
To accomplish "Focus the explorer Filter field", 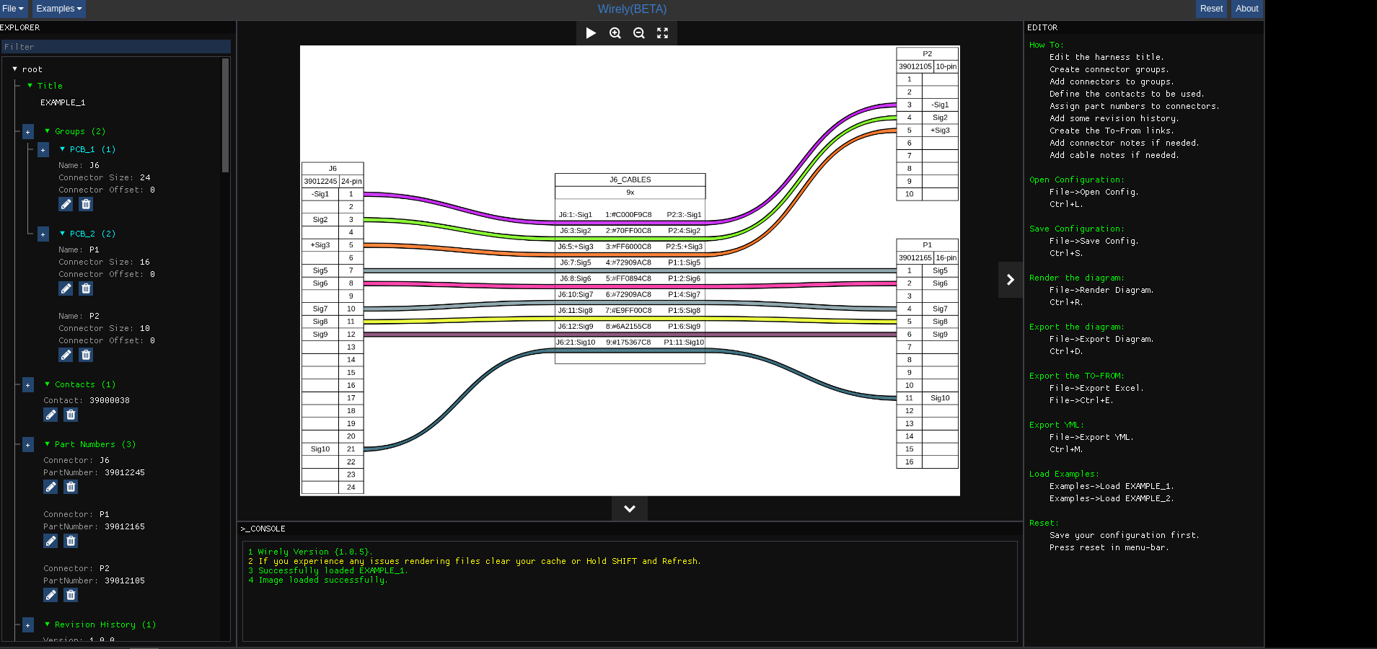I will pos(115,47).
